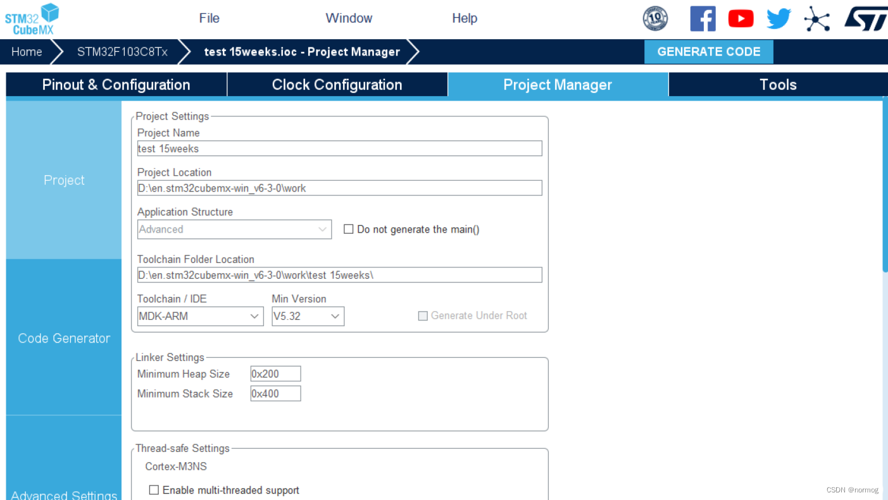The image size is (888, 500).
Task: Open the 10th anniversary badge icon
Action: point(655,18)
